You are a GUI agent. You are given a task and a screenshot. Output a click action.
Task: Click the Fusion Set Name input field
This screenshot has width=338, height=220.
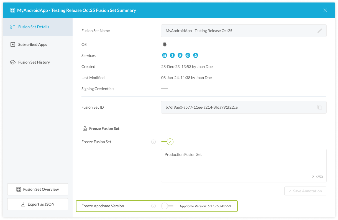tap(244, 31)
